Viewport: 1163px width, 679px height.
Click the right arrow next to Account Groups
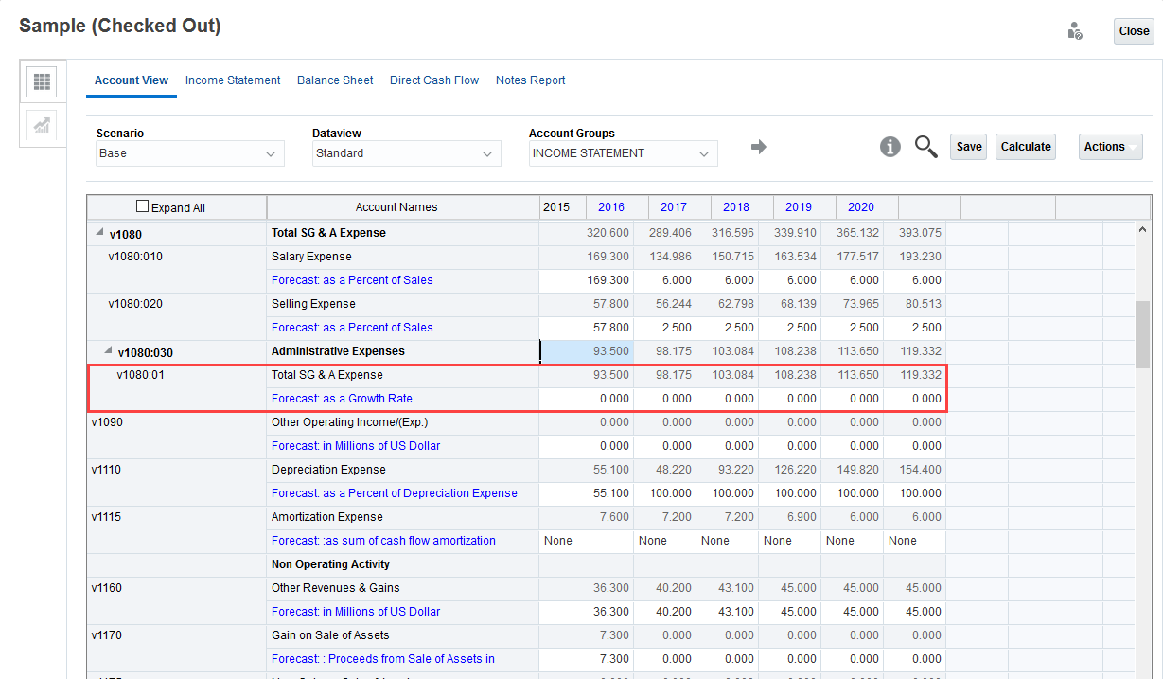[x=758, y=147]
